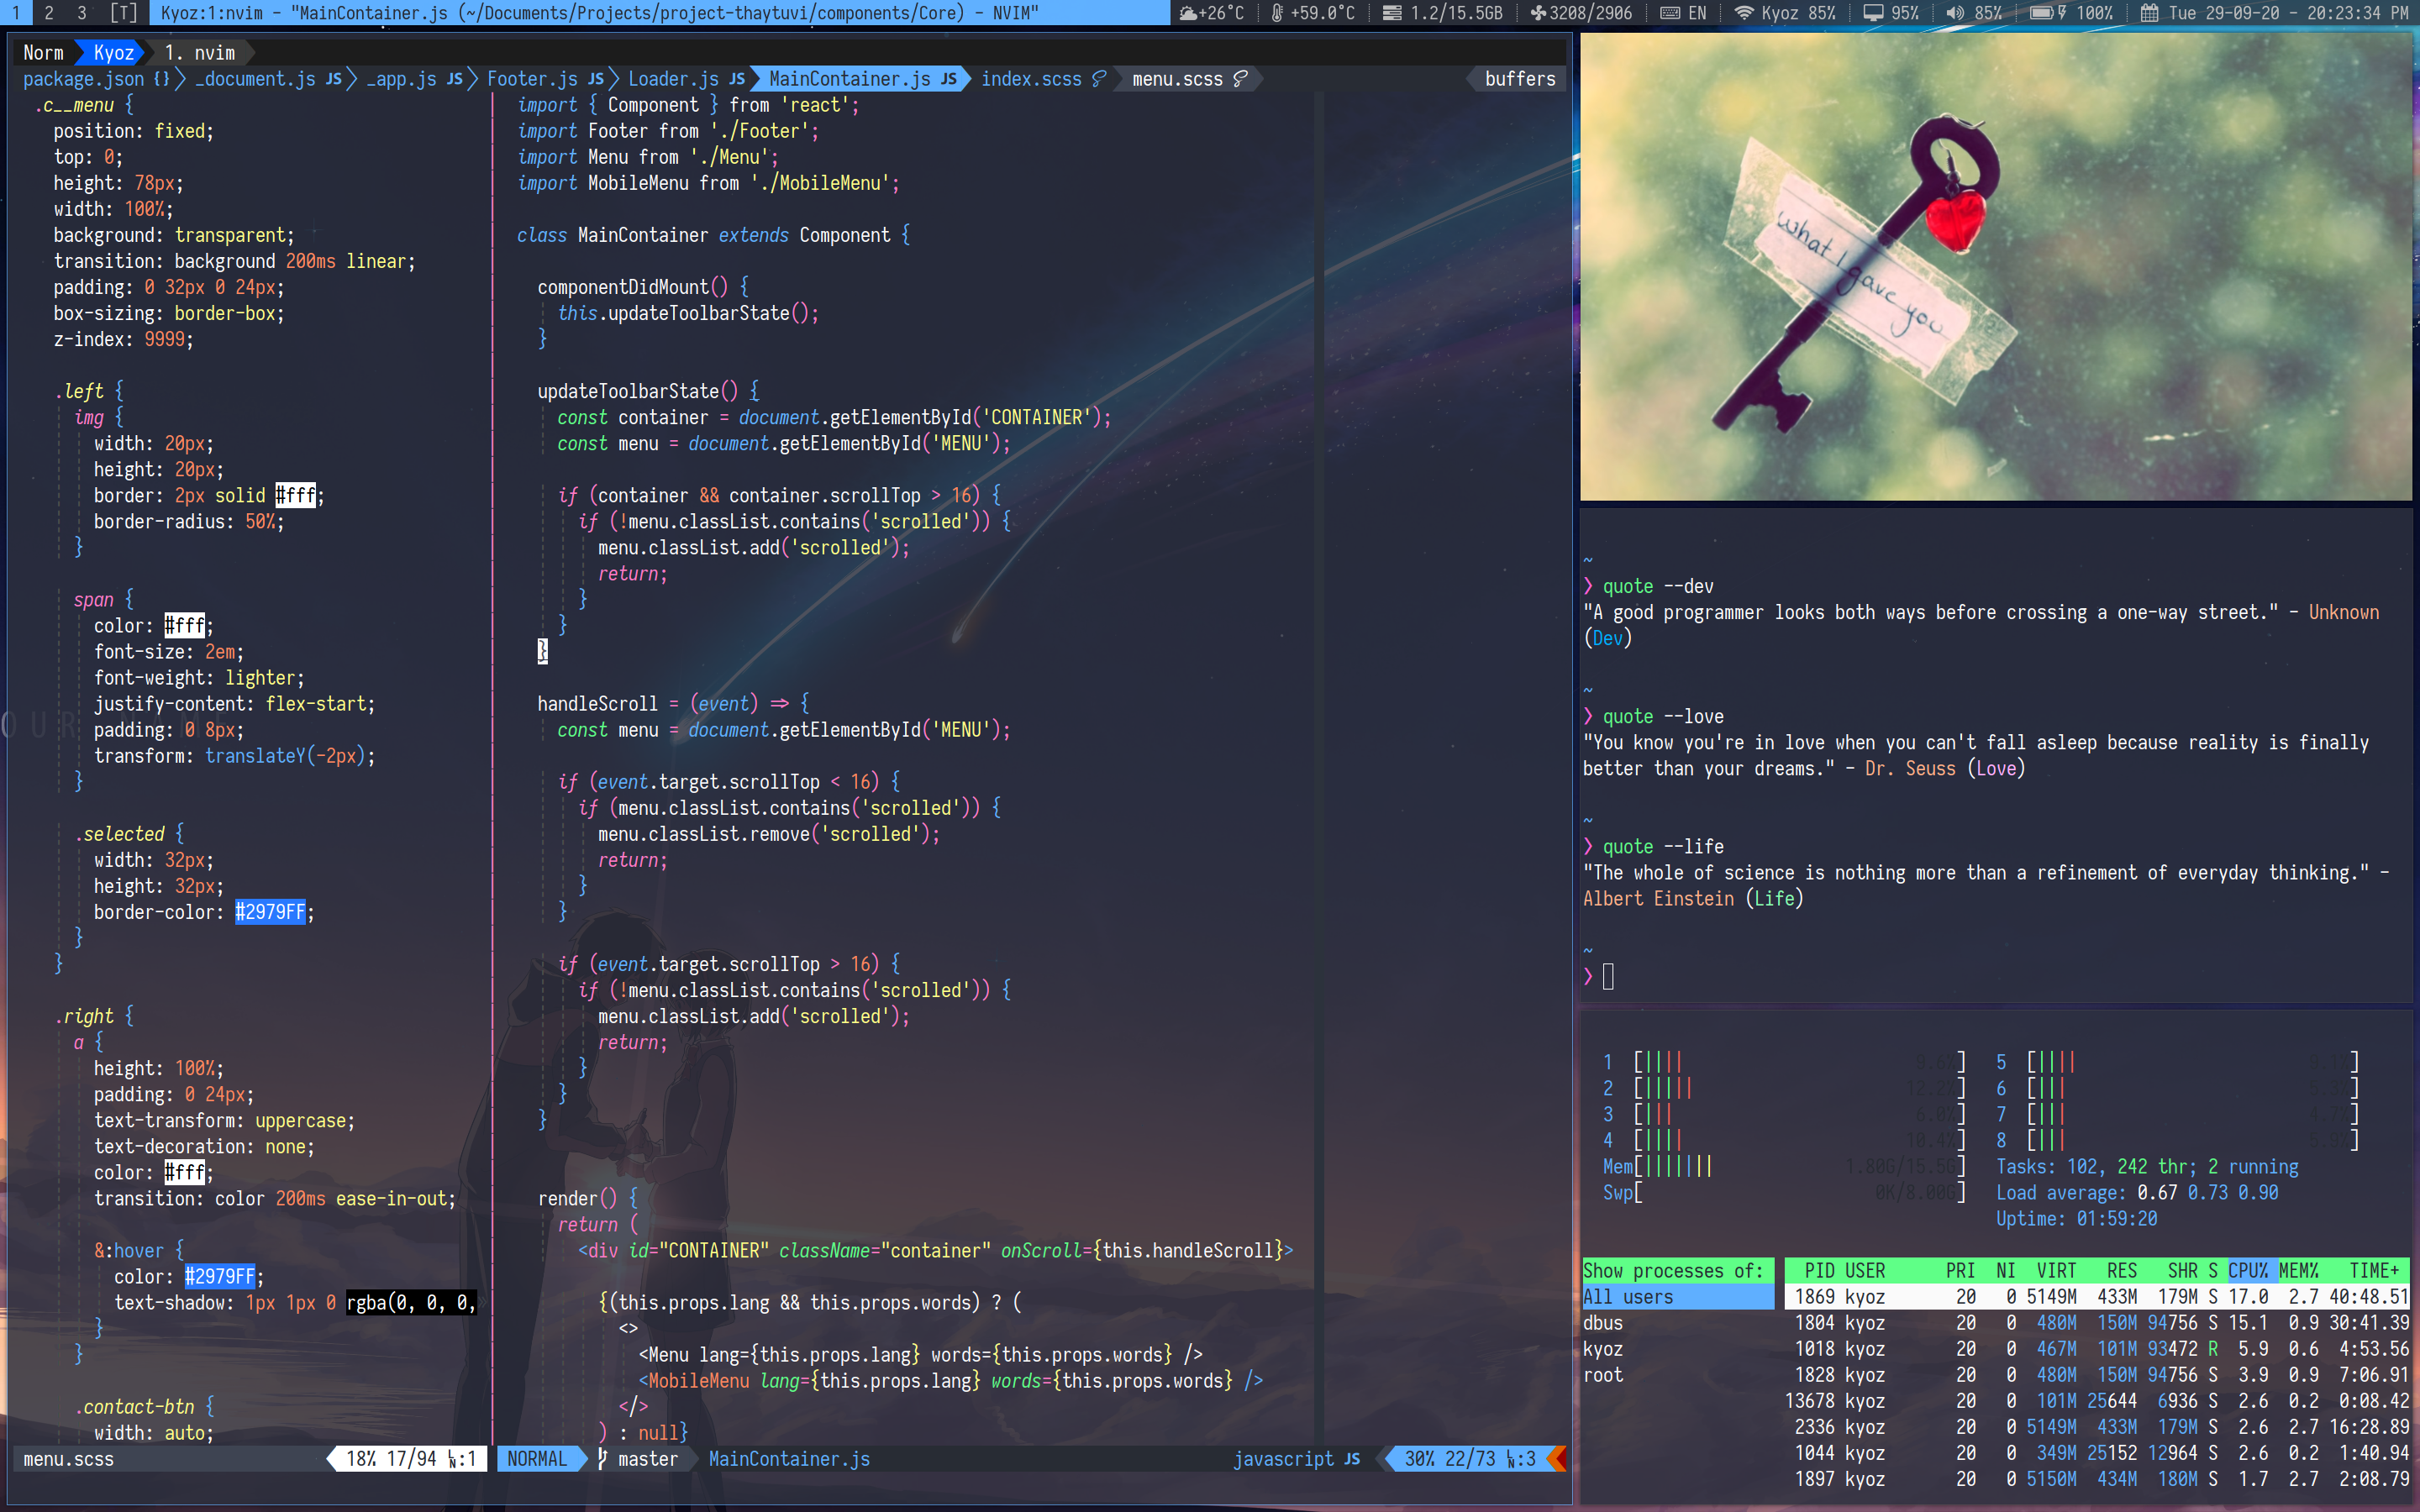This screenshot has height=1512, width=2420.
Task: Click the CPU temperature thermometer icon
Action: 1277,13
